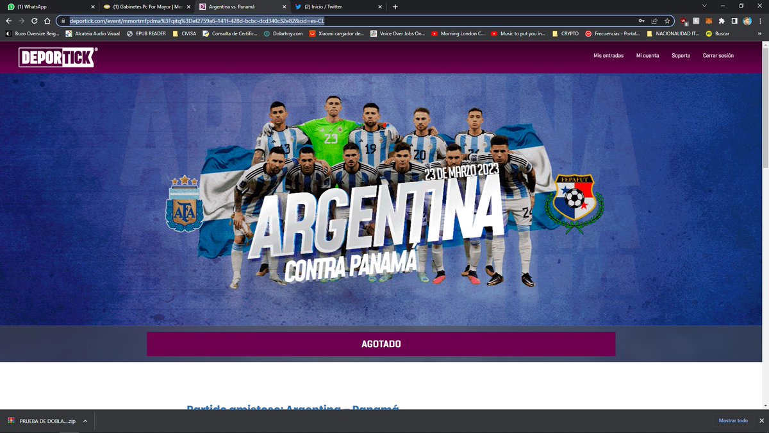Viewport: 769px width, 433px height.
Task: Open Consulta de Certific bookmark
Action: 230,33
